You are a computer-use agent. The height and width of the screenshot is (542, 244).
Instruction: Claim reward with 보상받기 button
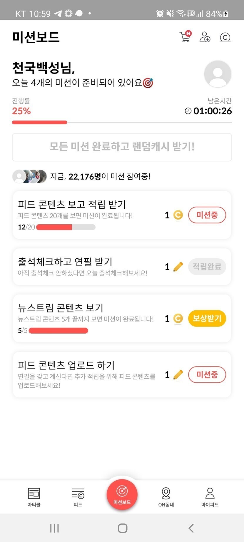(x=207, y=318)
